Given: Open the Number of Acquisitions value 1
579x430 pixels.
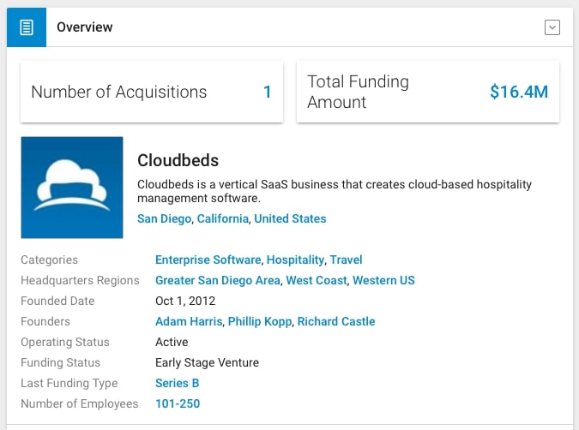Looking at the screenshot, I should (x=268, y=92).
